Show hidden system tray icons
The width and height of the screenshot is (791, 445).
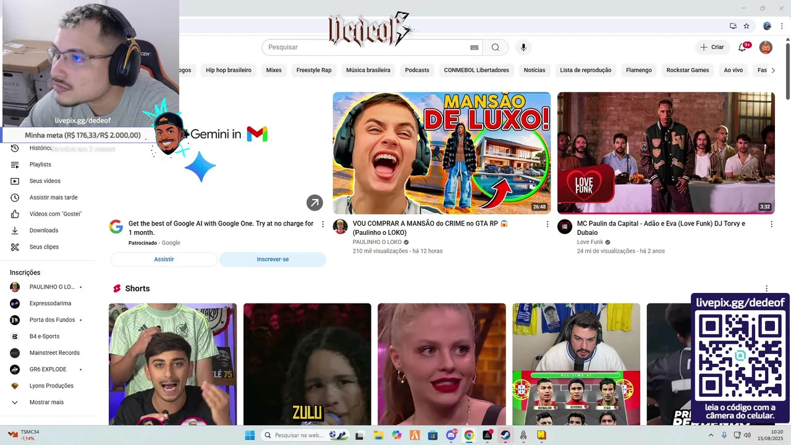(x=711, y=435)
